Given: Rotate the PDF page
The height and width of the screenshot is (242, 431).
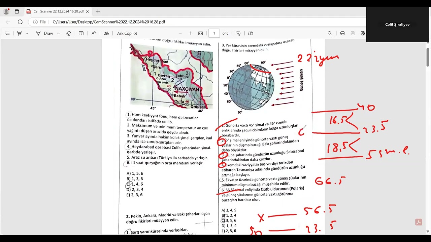Looking at the screenshot, I should 238,33.
